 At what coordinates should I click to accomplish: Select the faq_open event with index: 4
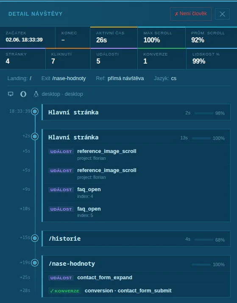[137, 193]
